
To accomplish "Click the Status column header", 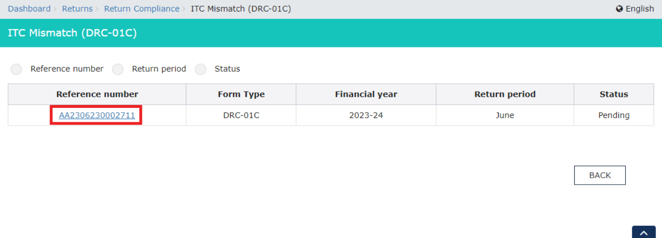I will coord(614,94).
